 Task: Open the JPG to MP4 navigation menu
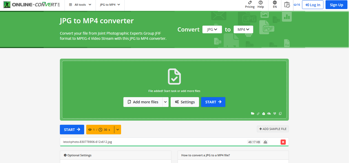pyautogui.click(x=110, y=4)
